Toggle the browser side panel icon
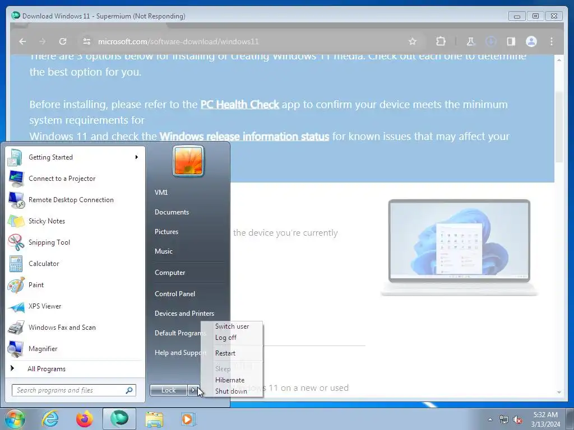Screen dimensions: 574x430 click(511, 41)
